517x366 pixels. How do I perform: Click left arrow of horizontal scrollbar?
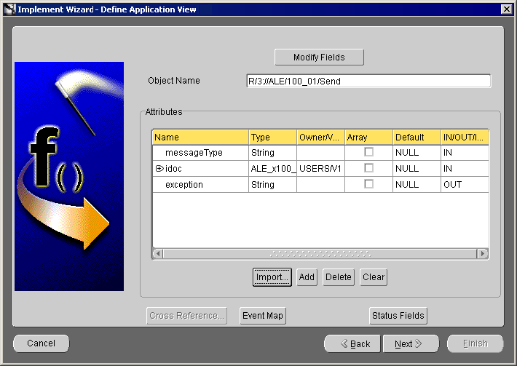click(x=158, y=254)
